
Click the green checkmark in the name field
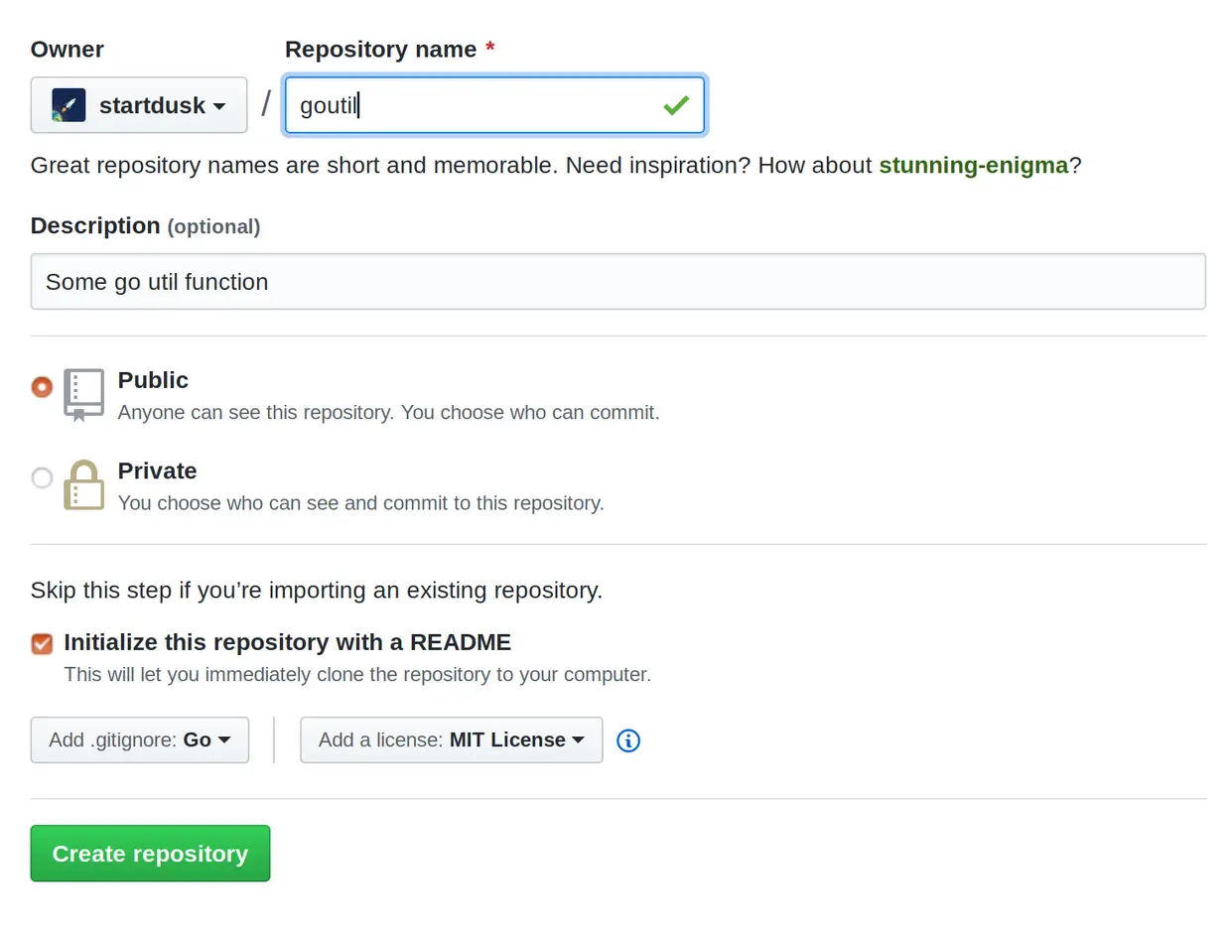(x=676, y=105)
